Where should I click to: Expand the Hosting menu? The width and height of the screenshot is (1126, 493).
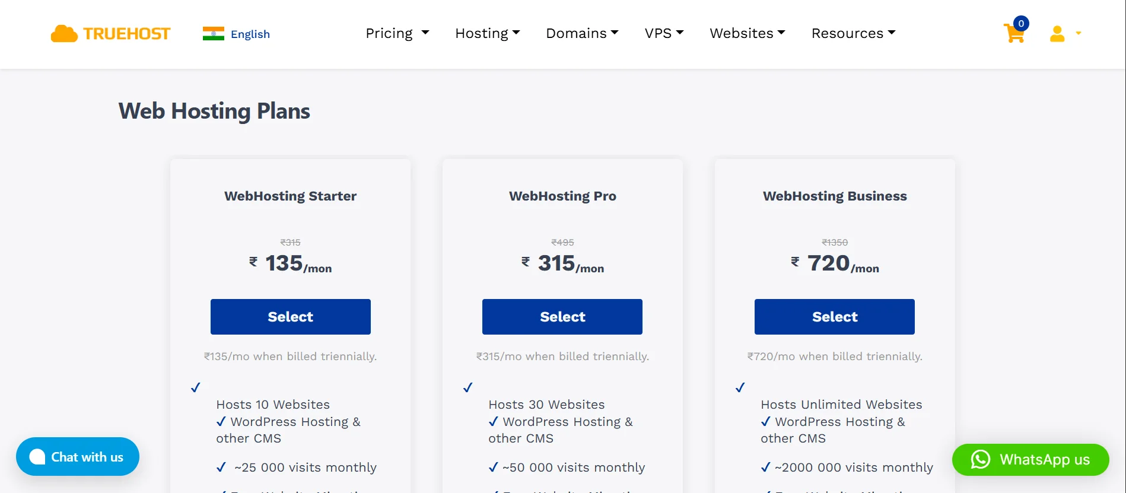pos(488,33)
